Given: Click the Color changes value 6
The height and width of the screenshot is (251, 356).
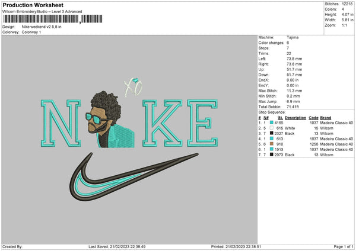Looking at the screenshot, I should (288, 43).
